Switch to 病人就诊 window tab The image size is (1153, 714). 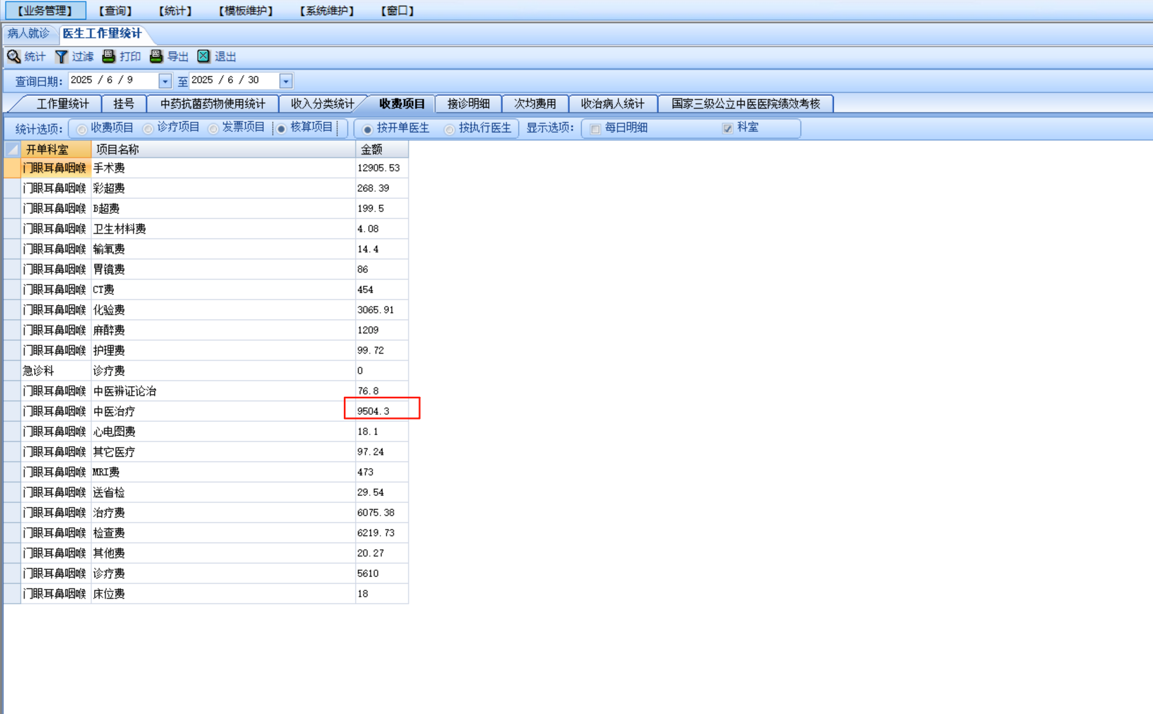[28, 33]
